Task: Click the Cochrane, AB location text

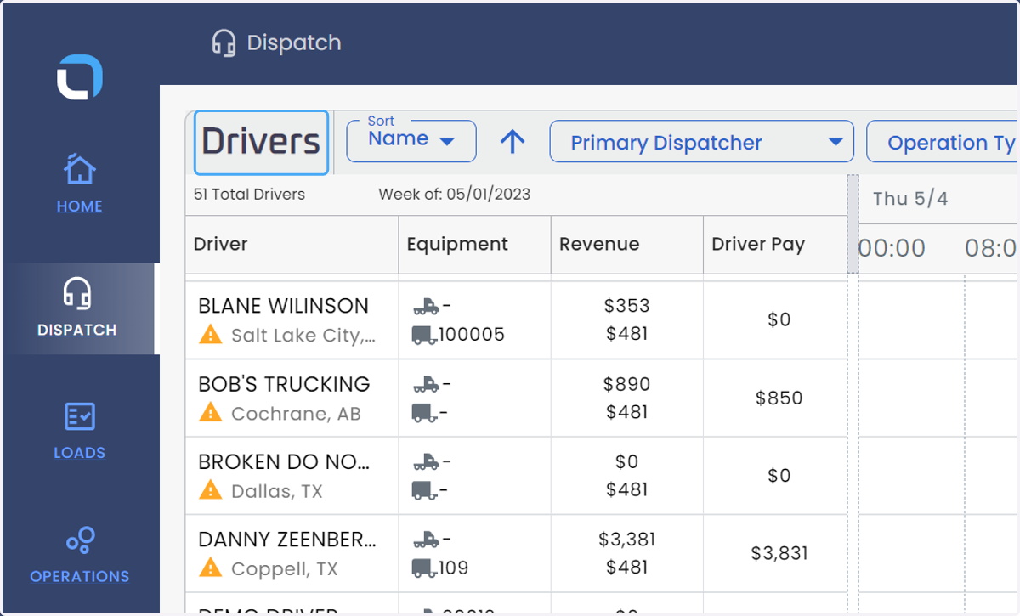Action: (x=296, y=414)
